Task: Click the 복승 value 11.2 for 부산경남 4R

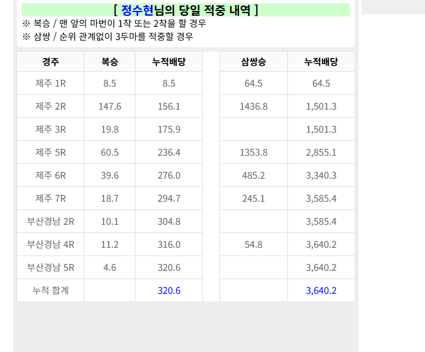Action: [x=110, y=245]
